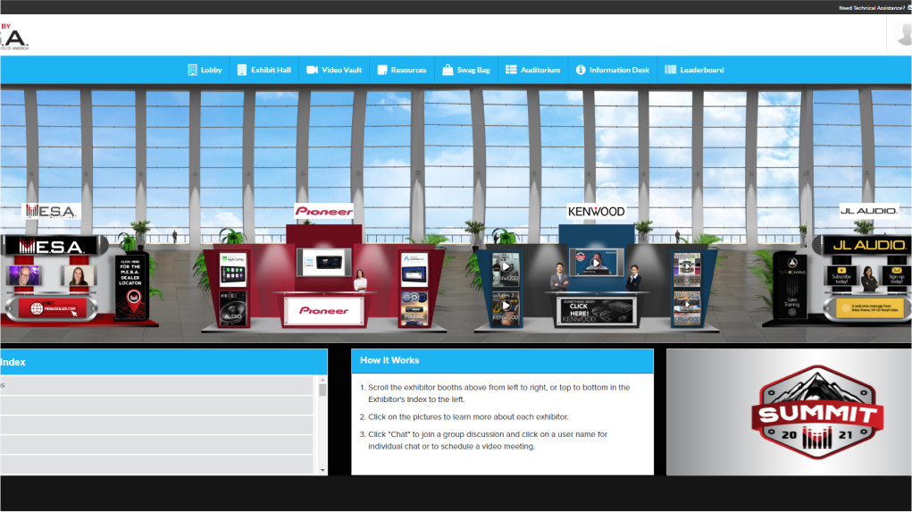Open the Swag Bag tab

pyautogui.click(x=466, y=70)
